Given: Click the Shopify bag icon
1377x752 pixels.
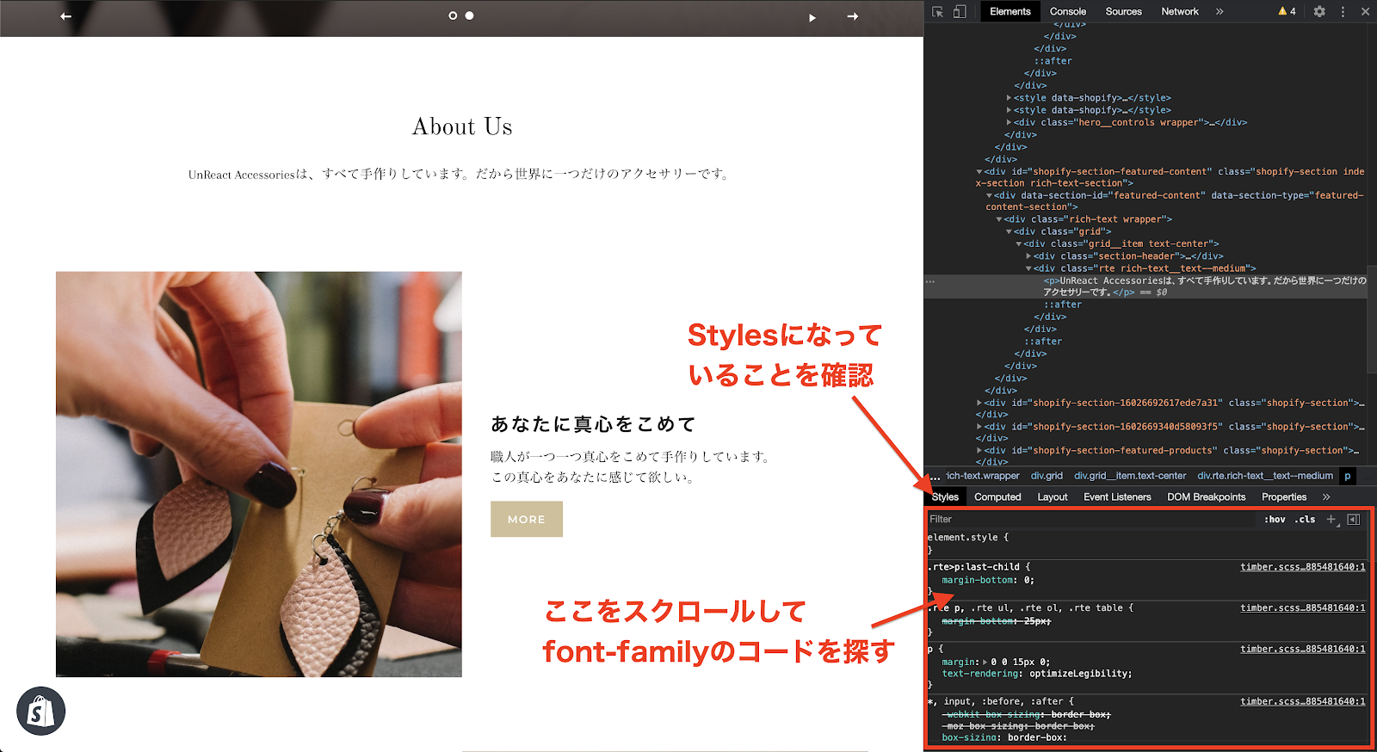Looking at the screenshot, I should (40, 711).
